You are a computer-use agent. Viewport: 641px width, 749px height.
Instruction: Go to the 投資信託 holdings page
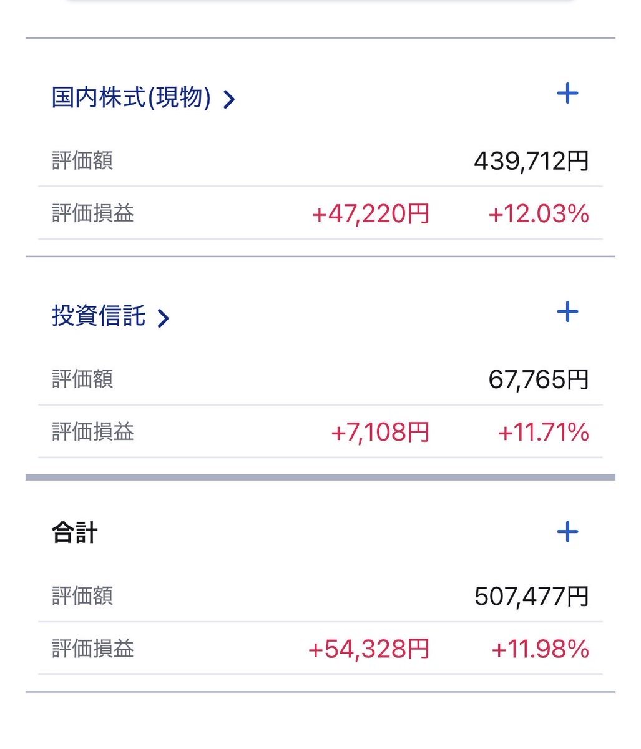tap(99, 316)
